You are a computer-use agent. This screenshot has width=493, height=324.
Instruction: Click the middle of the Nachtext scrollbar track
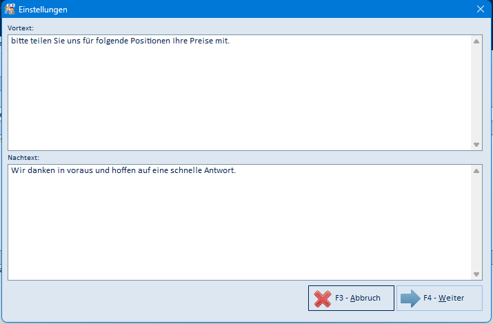(x=476, y=223)
